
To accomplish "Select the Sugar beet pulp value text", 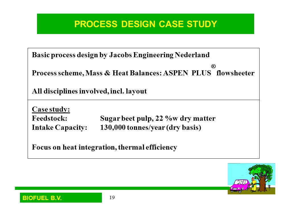I will [158, 118].
